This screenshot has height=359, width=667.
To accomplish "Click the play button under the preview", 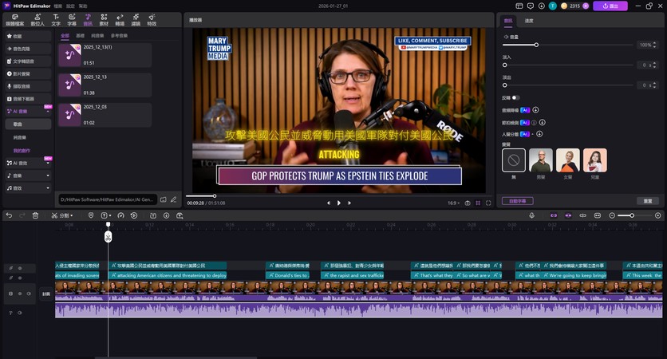I will pyautogui.click(x=338, y=203).
